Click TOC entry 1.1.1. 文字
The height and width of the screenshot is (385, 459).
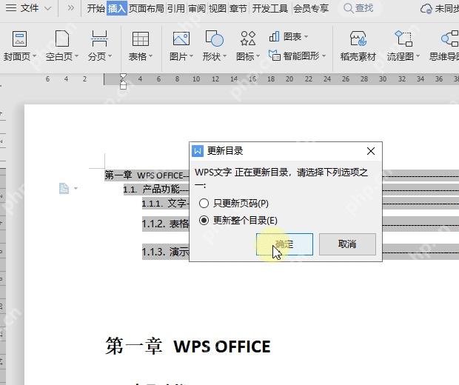click(x=165, y=203)
